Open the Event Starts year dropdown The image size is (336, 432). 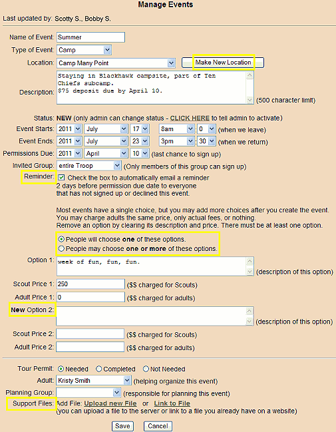69,129
